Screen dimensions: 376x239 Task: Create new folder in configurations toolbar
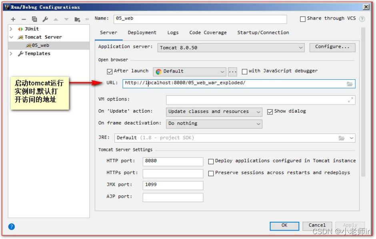(x=77, y=19)
